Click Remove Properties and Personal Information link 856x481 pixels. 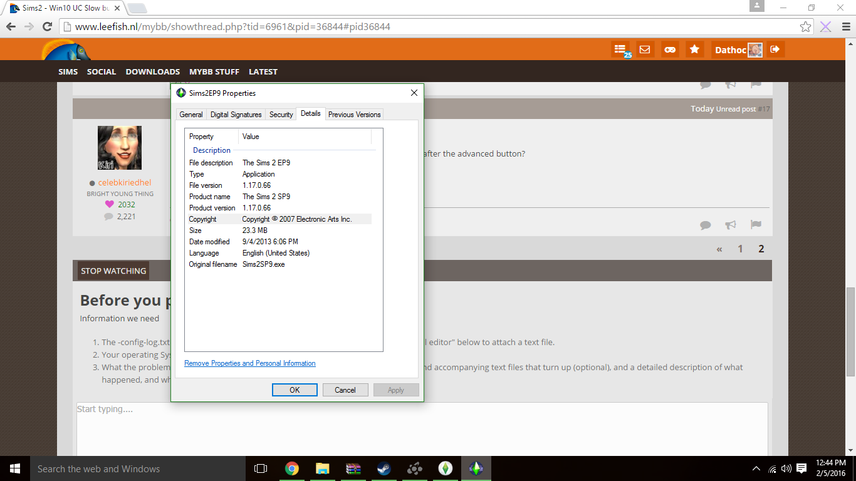pyautogui.click(x=249, y=363)
